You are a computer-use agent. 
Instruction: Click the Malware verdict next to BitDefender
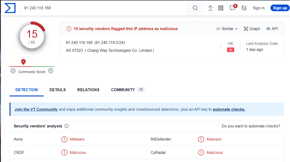(214, 139)
